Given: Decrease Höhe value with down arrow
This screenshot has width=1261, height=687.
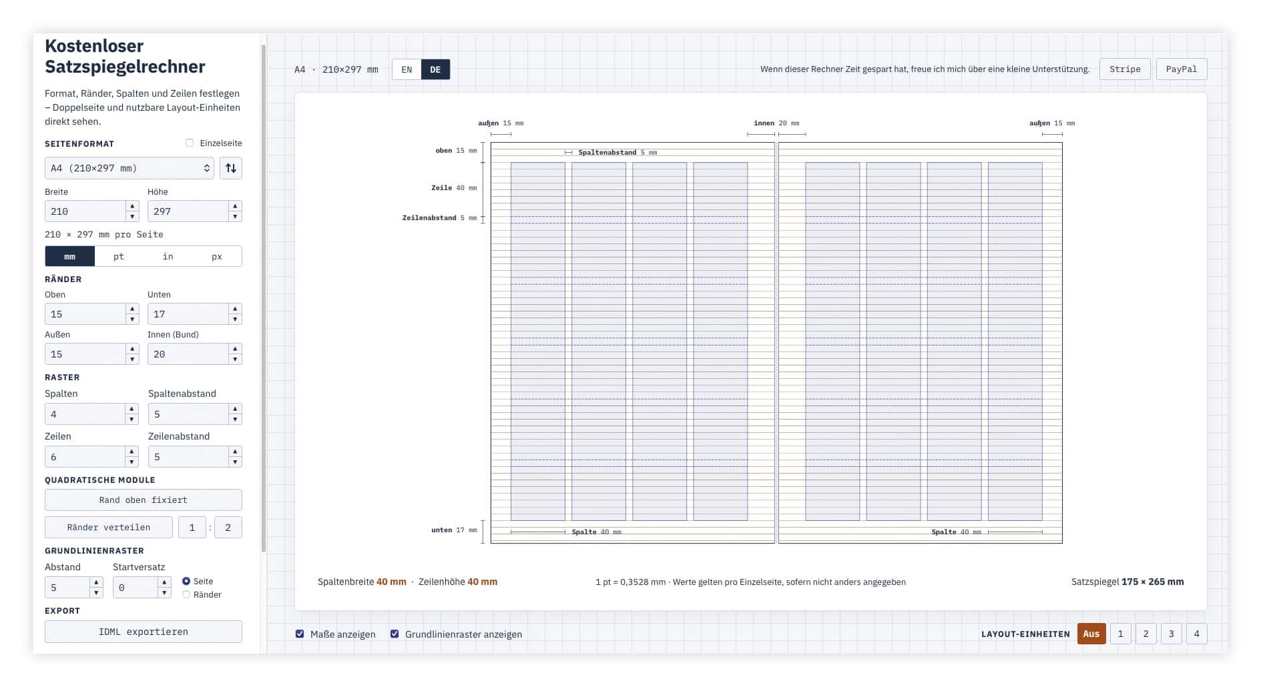Looking at the screenshot, I should pos(235,217).
